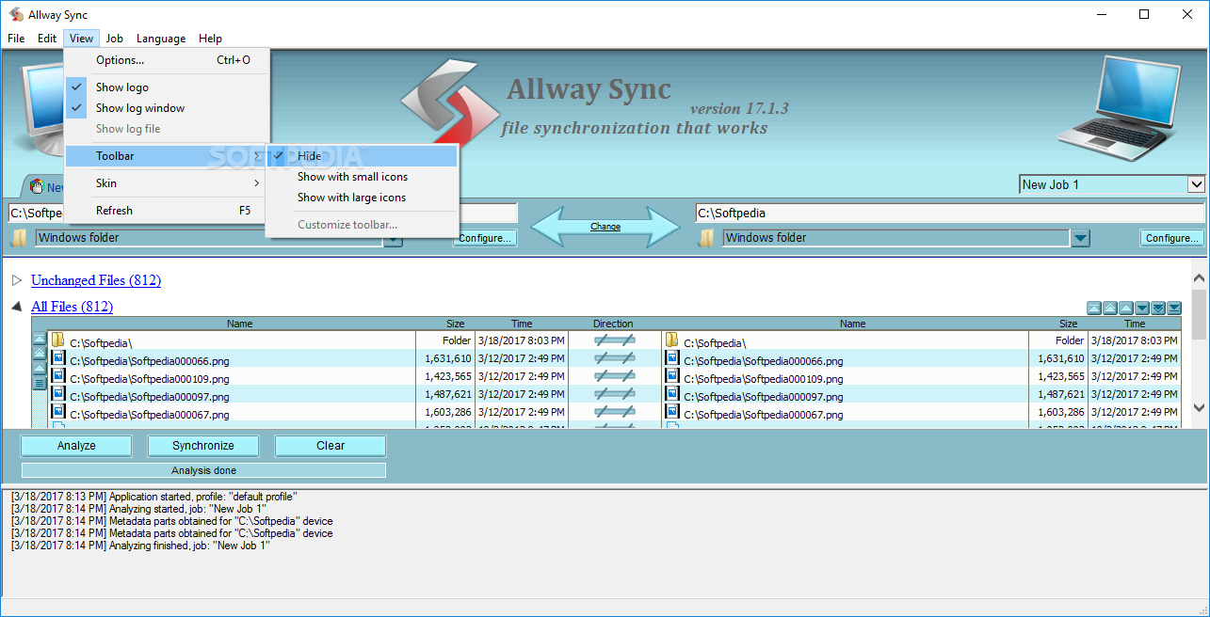
Task: Open the New Job 1 job dropdown
Action: tap(1196, 184)
